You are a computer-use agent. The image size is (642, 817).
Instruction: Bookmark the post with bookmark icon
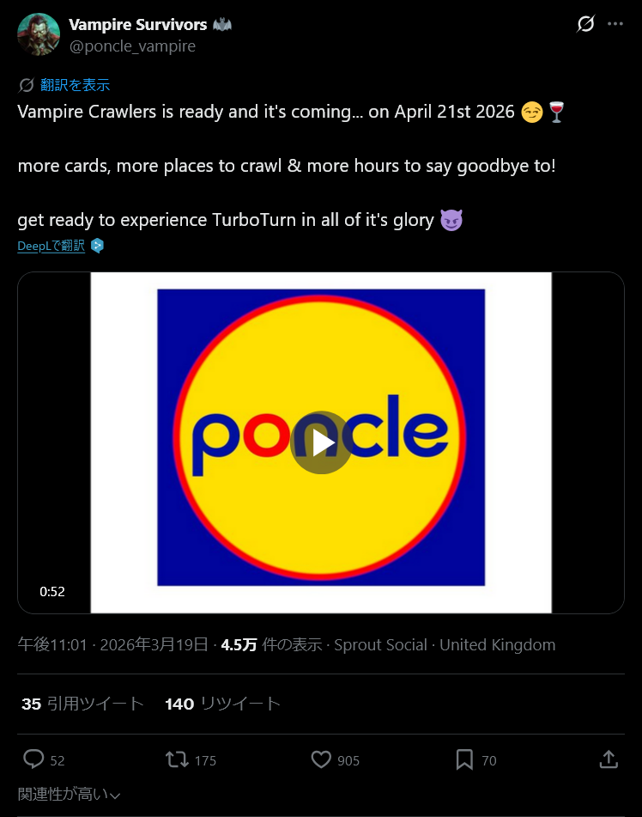464,759
